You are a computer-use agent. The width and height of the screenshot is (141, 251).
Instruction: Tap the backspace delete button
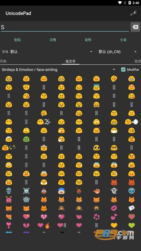coord(135,27)
